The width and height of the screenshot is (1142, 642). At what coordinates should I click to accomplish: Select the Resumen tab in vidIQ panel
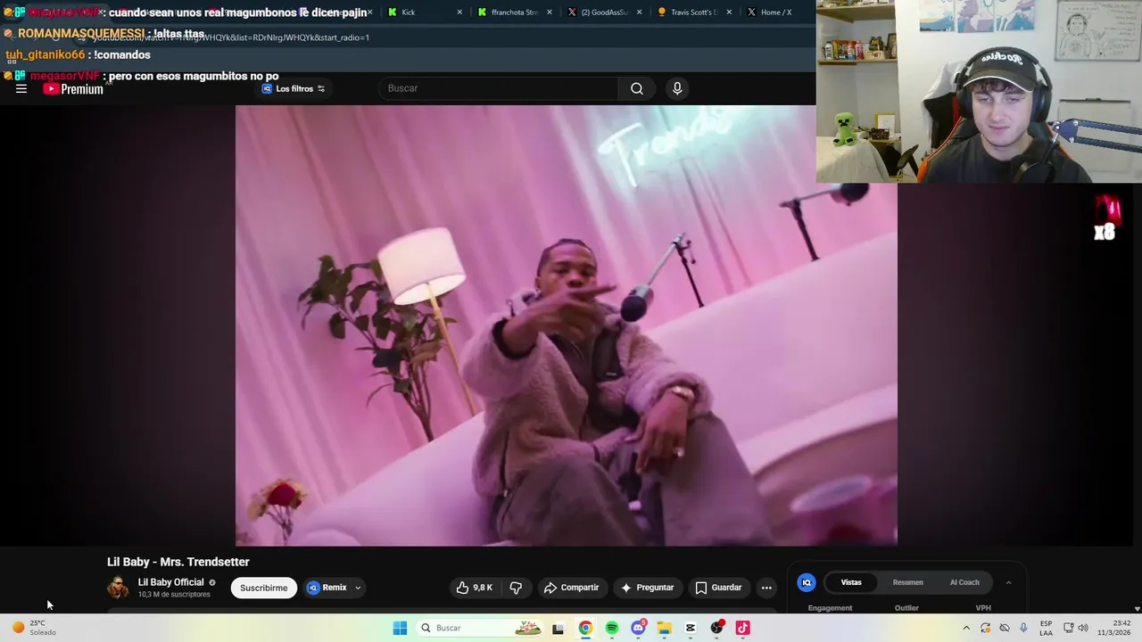pos(908,582)
